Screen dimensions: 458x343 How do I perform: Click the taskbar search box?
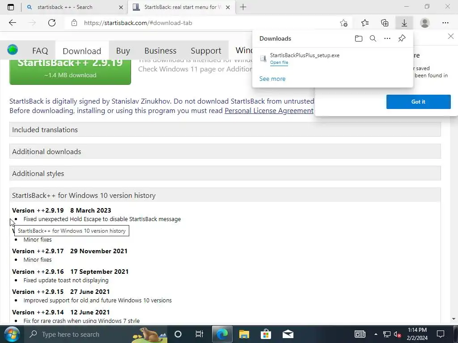tap(97, 334)
